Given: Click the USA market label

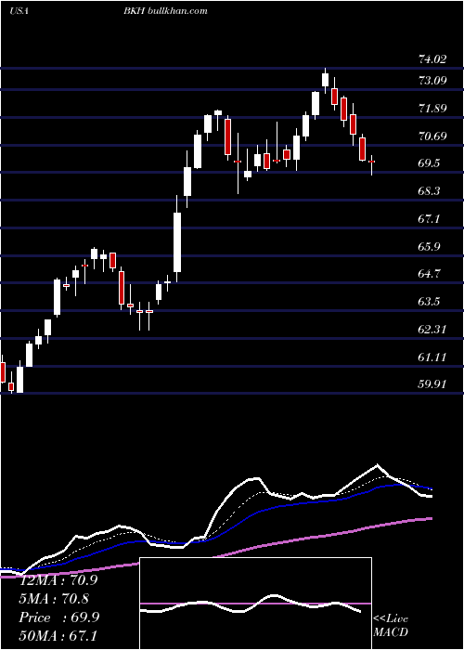Looking at the screenshot, I should (x=19, y=11).
